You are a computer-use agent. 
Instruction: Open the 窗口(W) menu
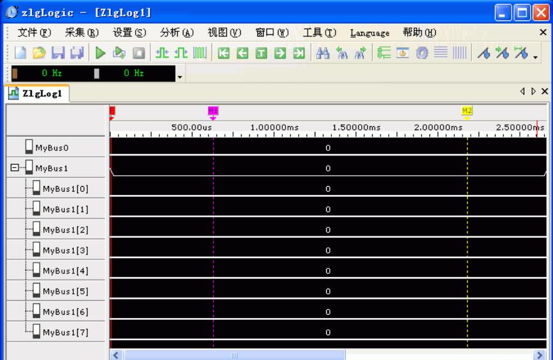pos(272,32)
